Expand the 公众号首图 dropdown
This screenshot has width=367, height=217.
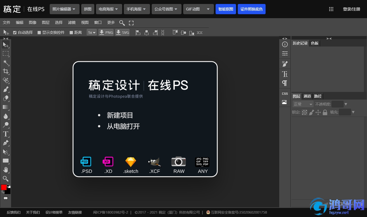166,9
